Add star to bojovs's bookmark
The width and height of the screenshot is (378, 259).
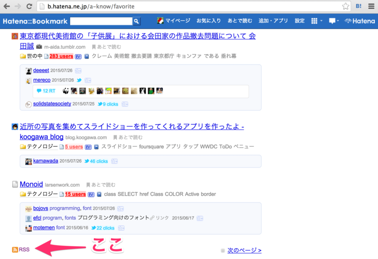[x=120, y=209]
